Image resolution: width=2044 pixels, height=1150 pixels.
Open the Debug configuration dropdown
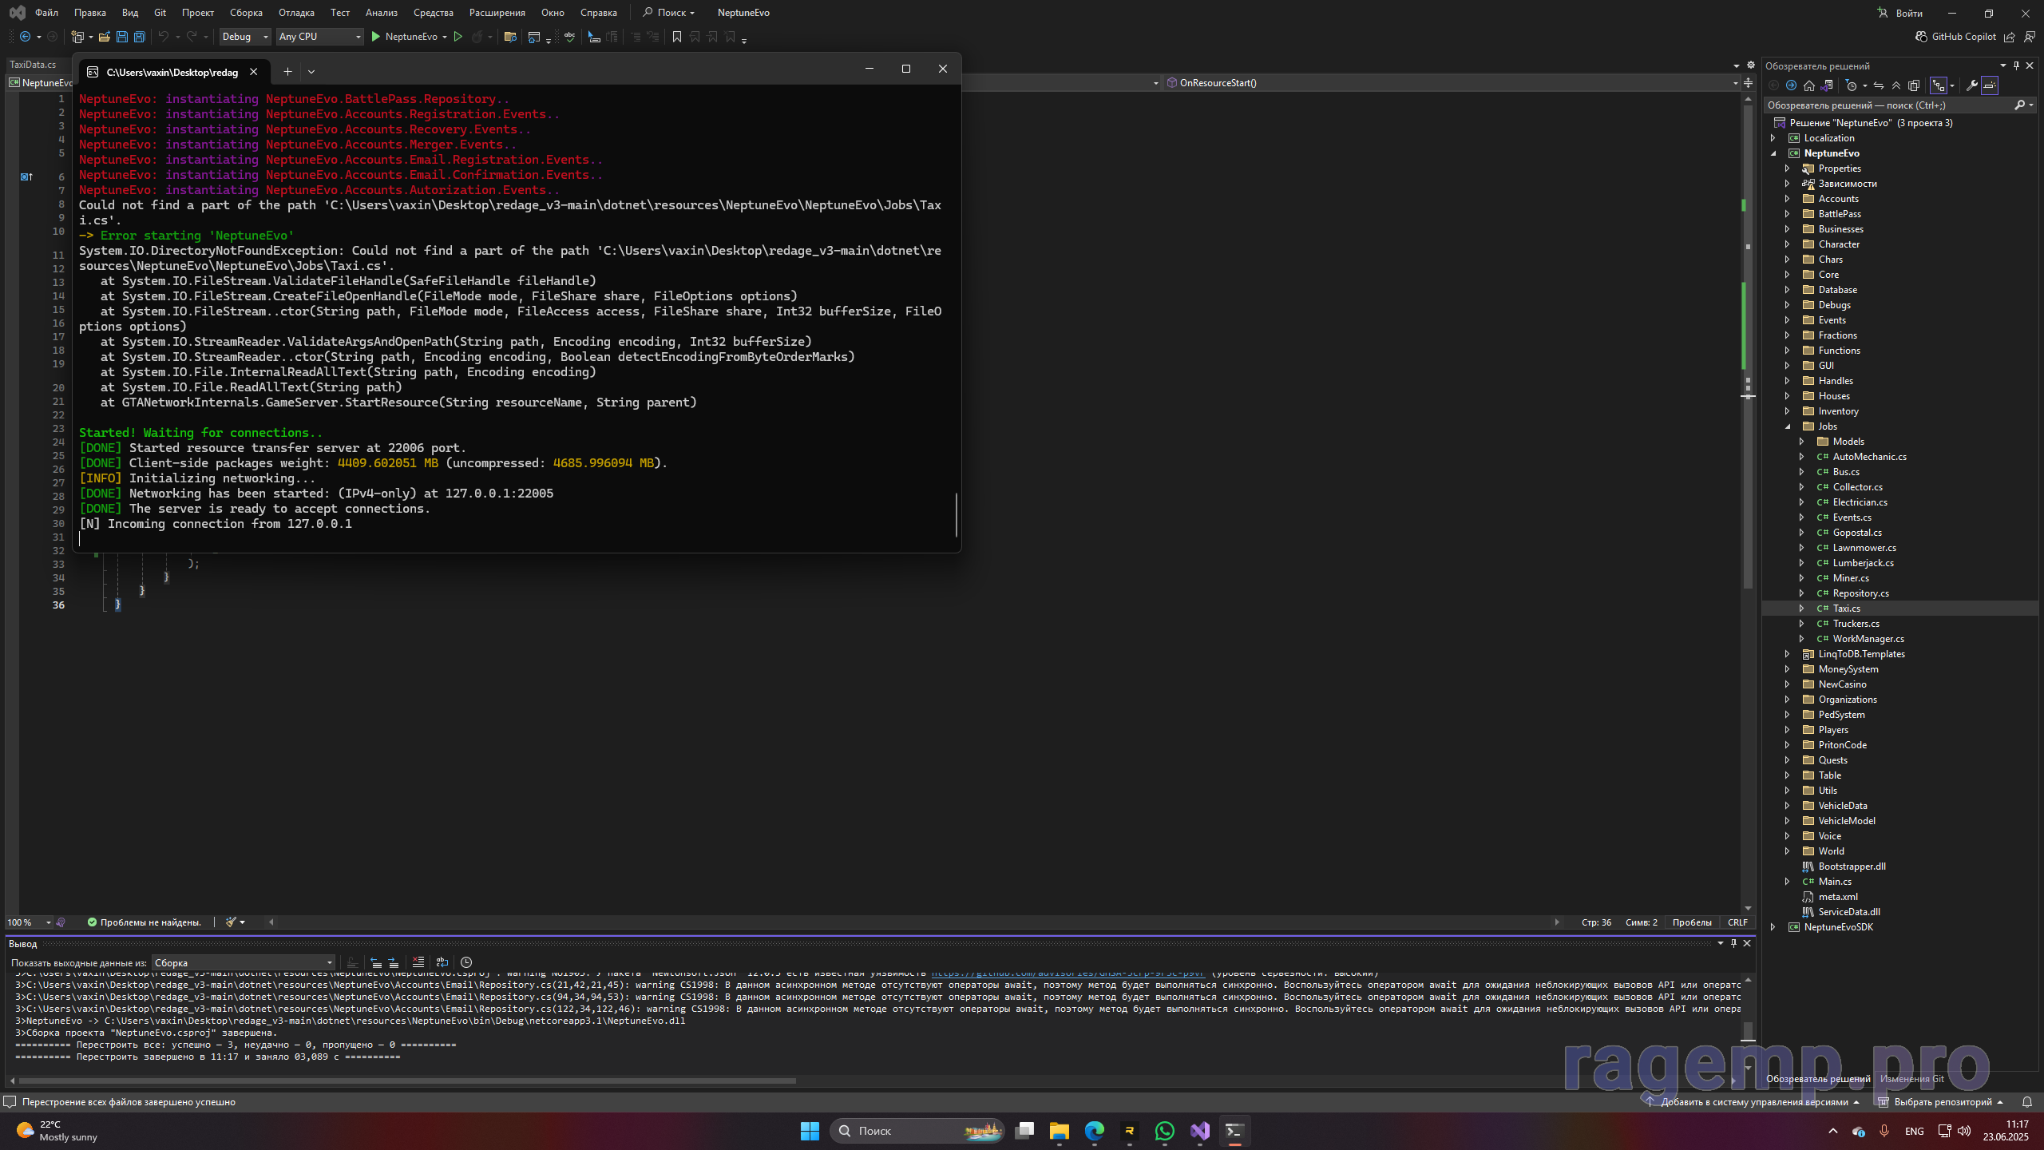[x=244, y=37]
